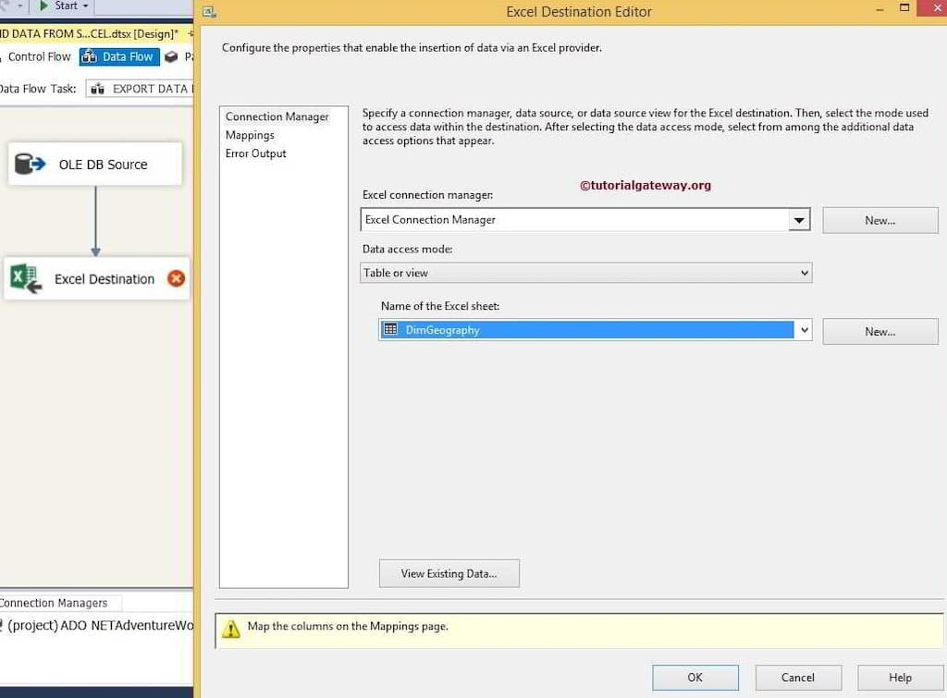Click the red error badge on Excel Destination
This screenshot has height=698, width=947.
(176, 277)
